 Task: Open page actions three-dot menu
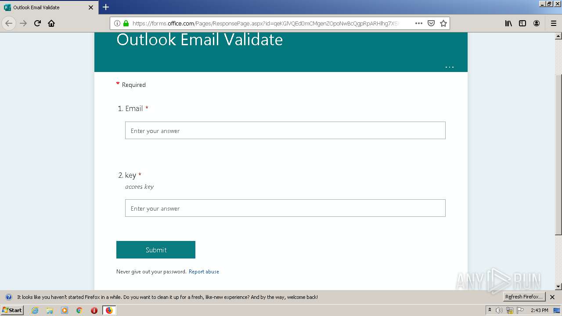[419, 23]
